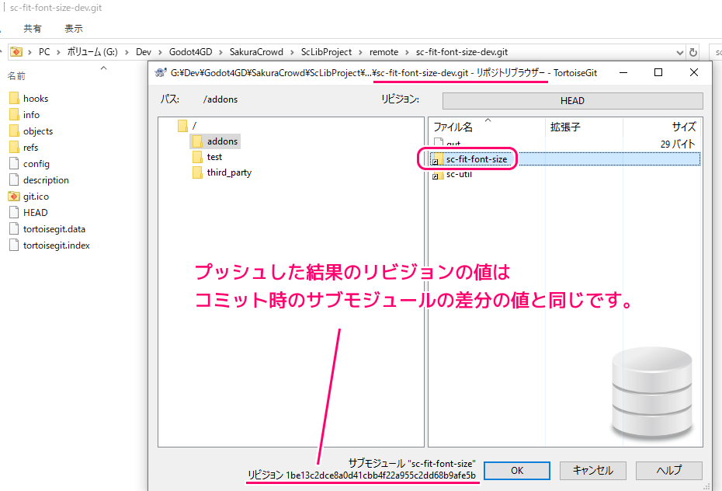The width and height of the screenshot is (722, 491).
Task: Select the git.ico file icon
Action: pyautogui.click(x=14, y=197)
